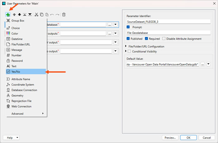Add a Message parameter
The height and width of the screenshot is (143, 218).
[26, 50]
